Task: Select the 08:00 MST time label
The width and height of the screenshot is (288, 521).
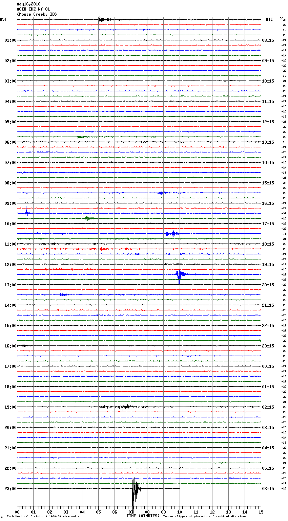Action: (x=10, y=183)
